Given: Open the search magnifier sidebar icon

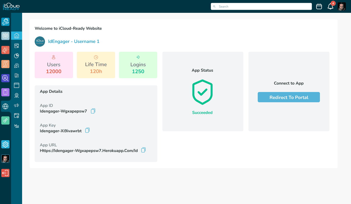Looking at the screenshot, I should tap(5, 78).
